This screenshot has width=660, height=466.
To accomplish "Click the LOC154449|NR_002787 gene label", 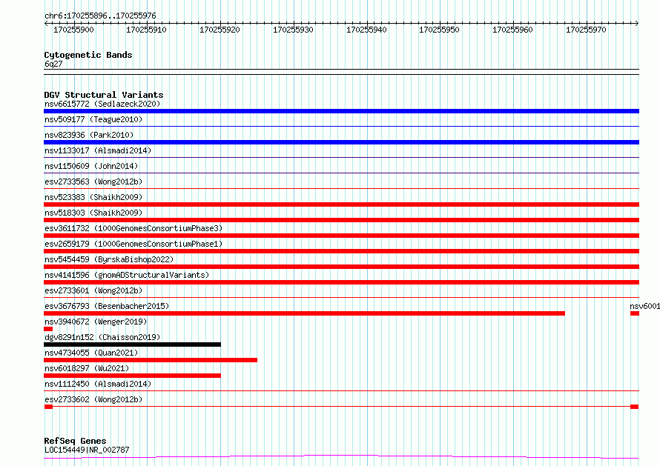I will tap(87, 450).
